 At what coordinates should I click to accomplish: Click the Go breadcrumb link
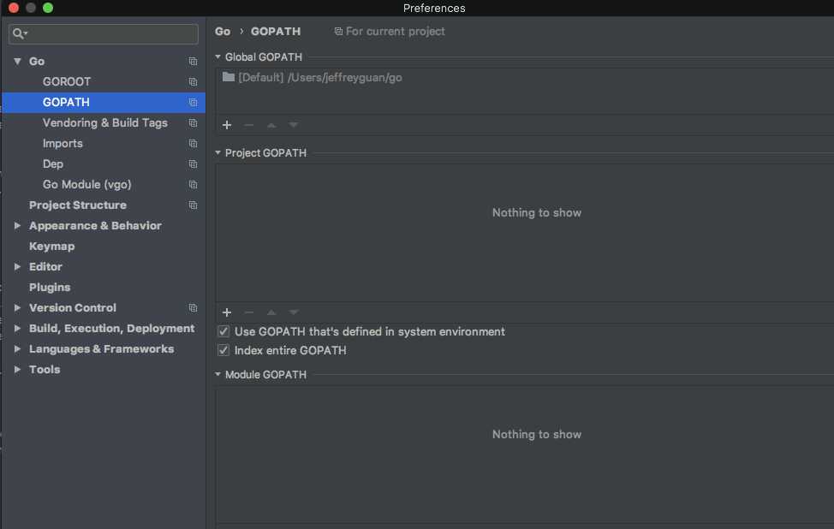point(223,32)
